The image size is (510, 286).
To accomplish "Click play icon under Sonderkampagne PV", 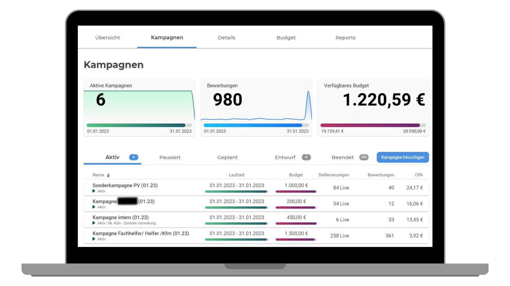I will pos(94,191).
